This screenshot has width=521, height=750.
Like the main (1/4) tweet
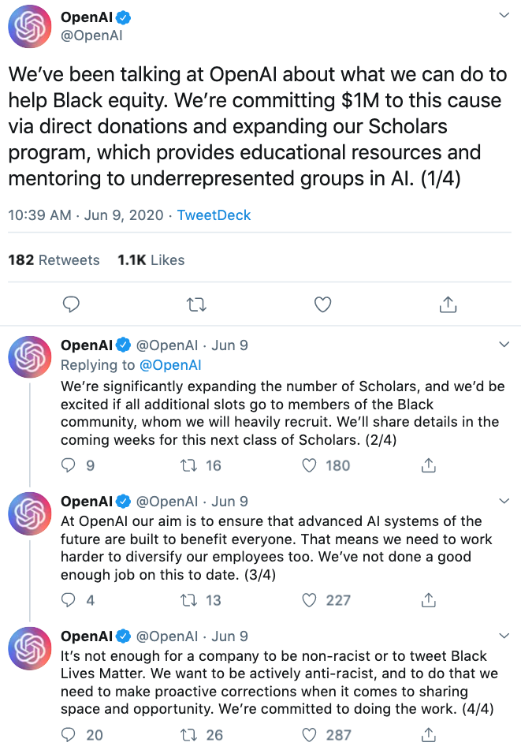tap(322, 304)
